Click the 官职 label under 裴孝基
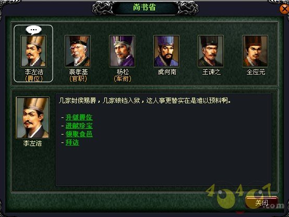Viewport: 289px width, 217px height. coord(78,79)
